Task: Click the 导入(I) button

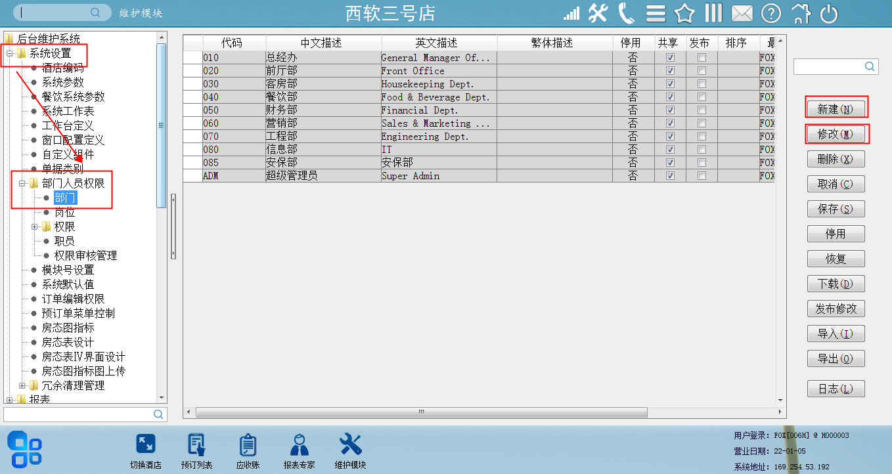Action: 836,334
